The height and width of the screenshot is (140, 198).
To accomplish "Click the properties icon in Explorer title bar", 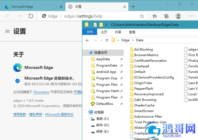I will [x=95, y=25].
